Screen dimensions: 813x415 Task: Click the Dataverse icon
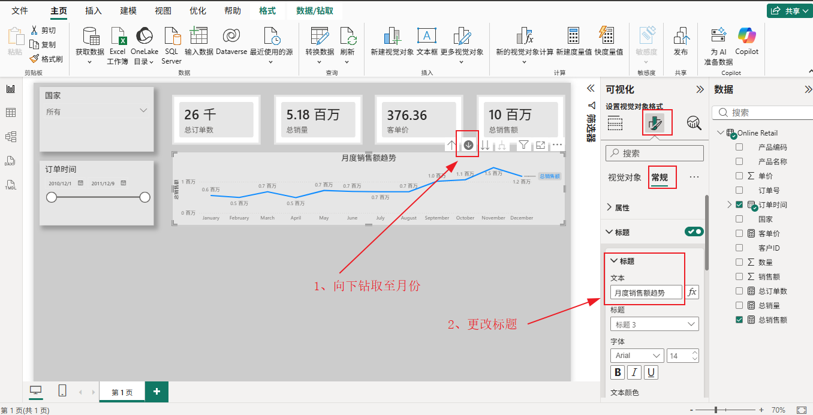tap(231, 36)
